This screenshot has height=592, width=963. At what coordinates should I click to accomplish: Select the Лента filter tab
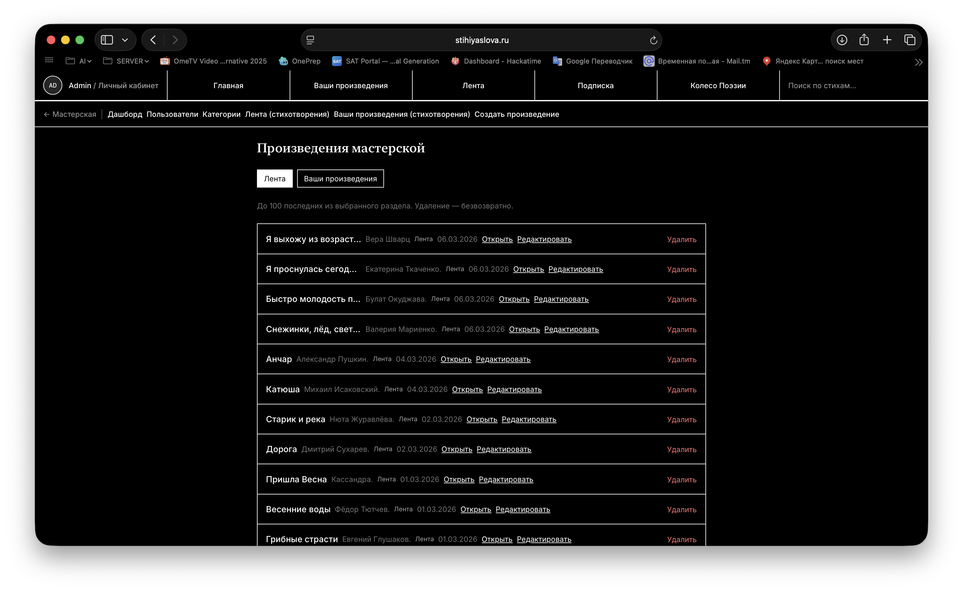click(274, 179)
